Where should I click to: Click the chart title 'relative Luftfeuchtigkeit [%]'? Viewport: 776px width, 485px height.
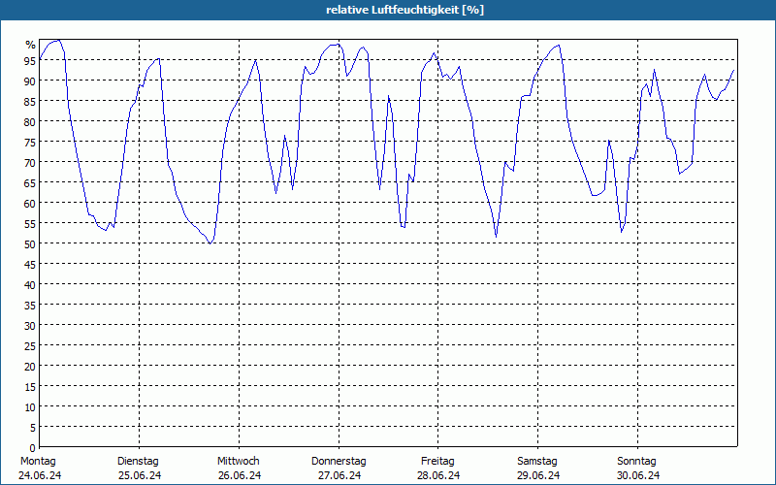click(404, 10)
